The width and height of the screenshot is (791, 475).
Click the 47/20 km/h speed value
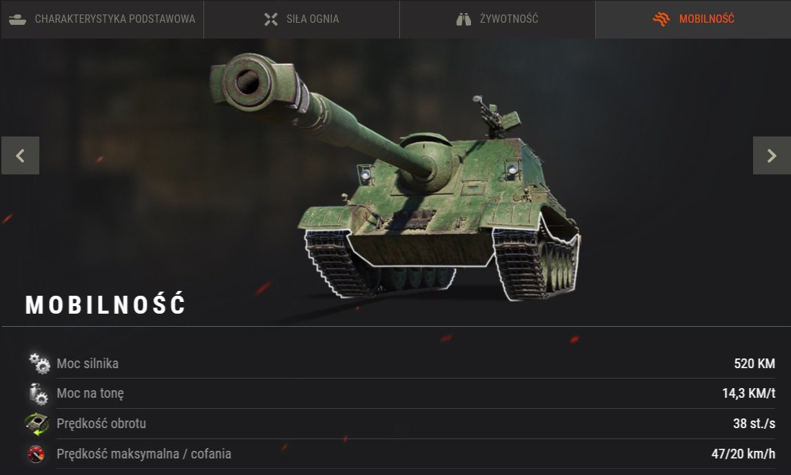743,454
